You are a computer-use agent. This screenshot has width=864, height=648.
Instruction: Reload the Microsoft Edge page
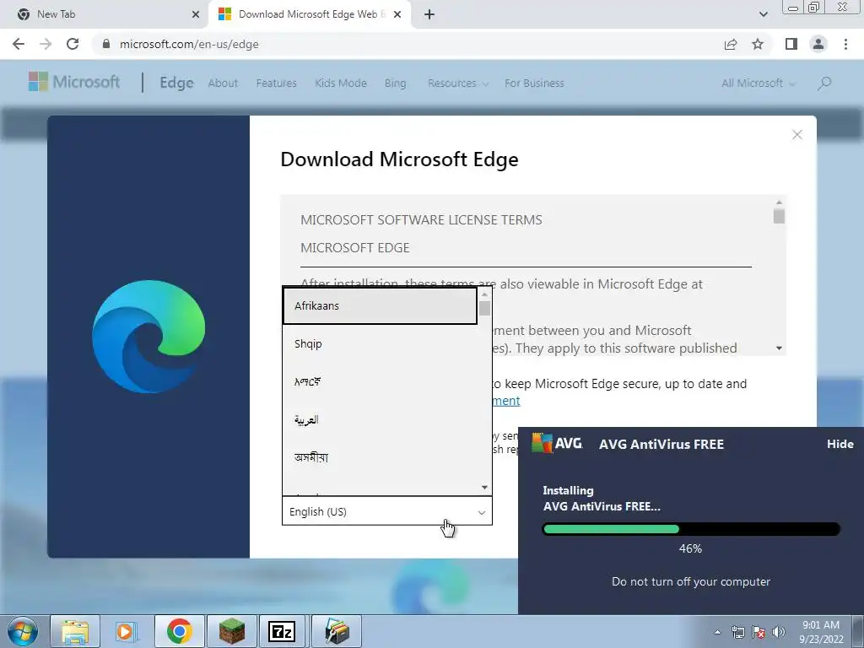click(73, 44)
